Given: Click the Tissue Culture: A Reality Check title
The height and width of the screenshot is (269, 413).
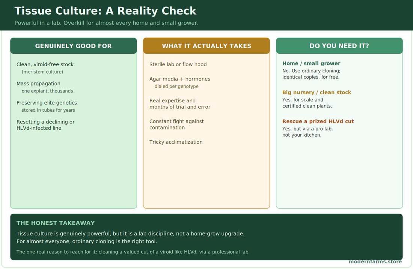Looking at the screenshot, I should pos(106,11).
